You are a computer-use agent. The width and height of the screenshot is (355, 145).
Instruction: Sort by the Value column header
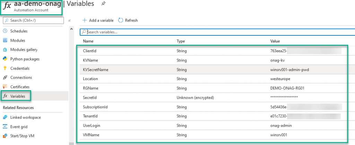[275, 41]
